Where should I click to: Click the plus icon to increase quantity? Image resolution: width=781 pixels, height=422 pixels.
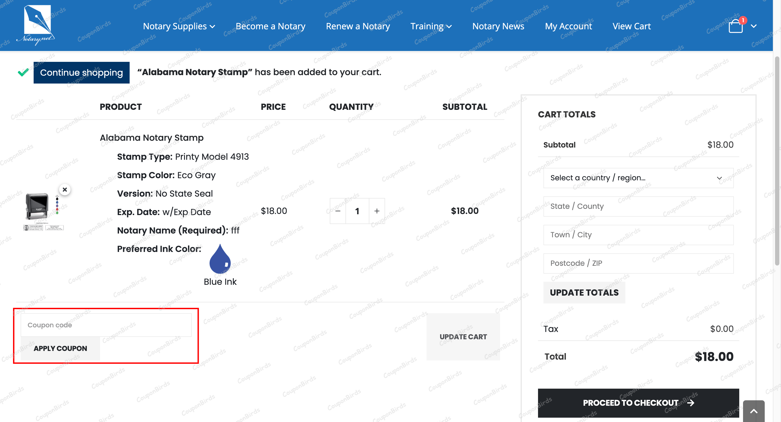377,211
